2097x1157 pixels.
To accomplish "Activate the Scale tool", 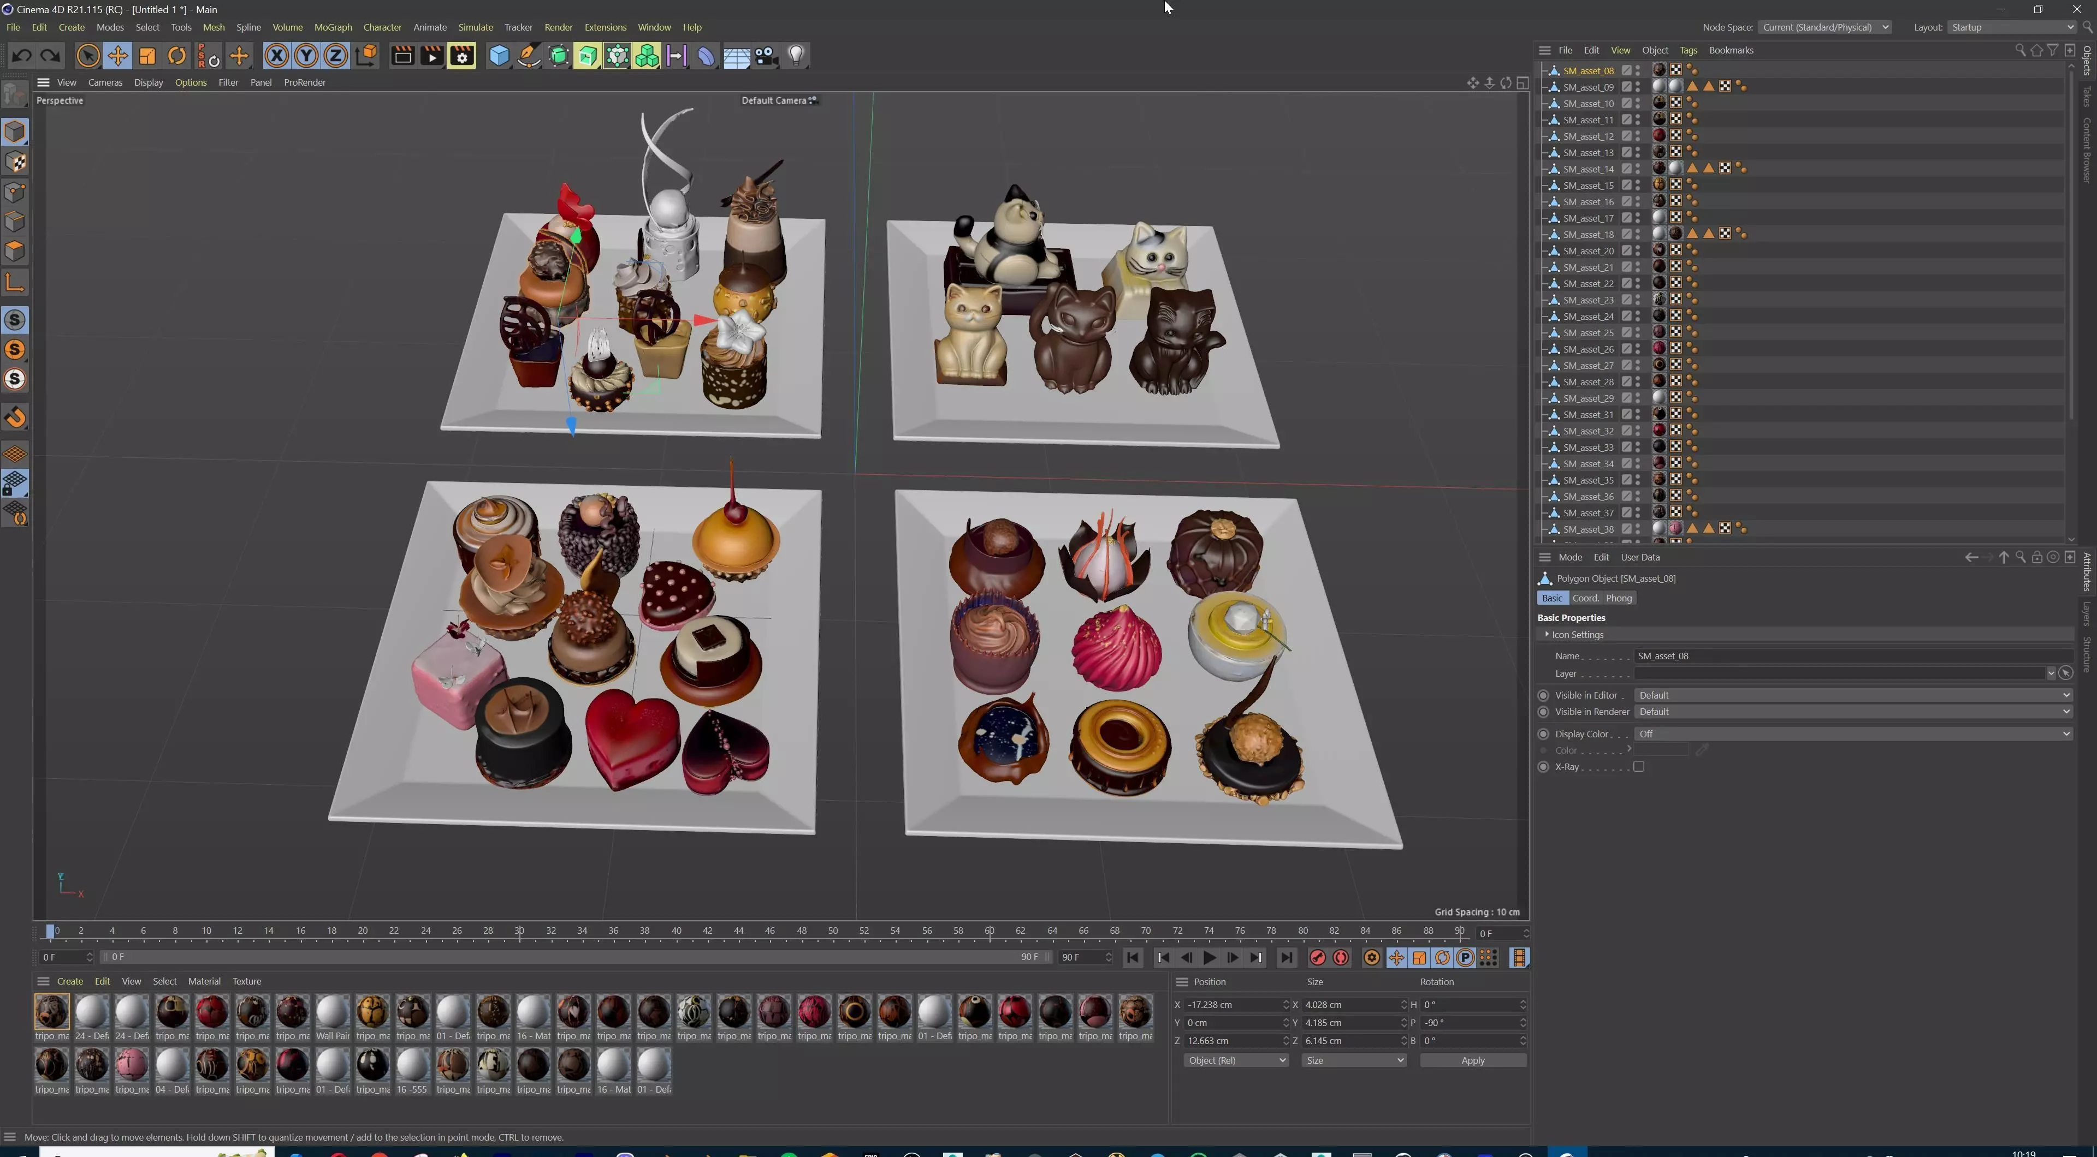I will tap(147, 55).
